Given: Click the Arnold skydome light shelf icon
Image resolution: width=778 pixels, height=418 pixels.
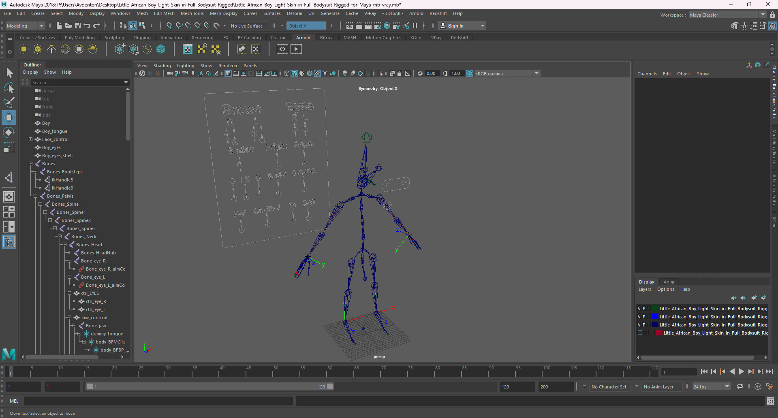Looking at the screenshot, I should (x=65, y=49).
